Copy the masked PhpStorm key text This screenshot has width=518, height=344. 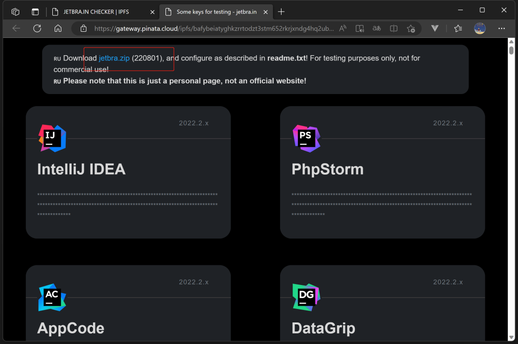pos(382,204)
